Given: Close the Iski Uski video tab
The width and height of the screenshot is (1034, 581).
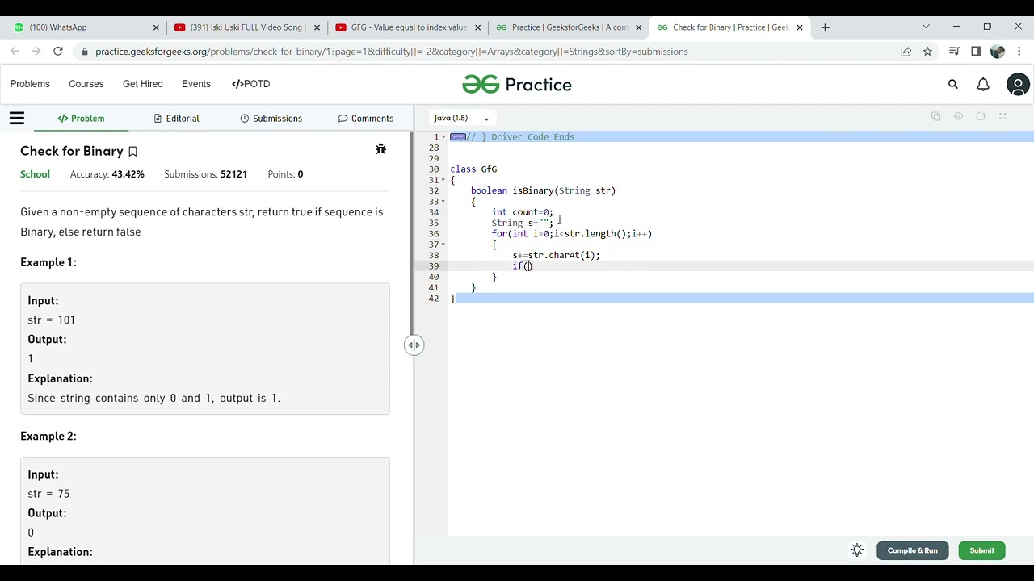Looking at the screenshot, I should (317, 27).
